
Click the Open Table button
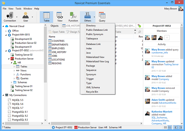[x=57, y=32]
